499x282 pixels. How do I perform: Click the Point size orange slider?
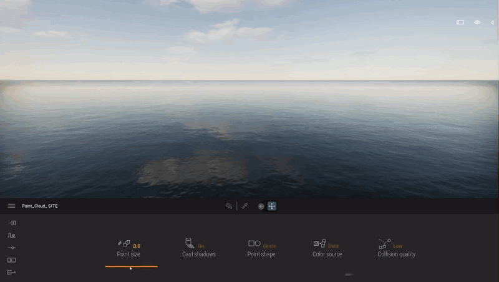132,266
